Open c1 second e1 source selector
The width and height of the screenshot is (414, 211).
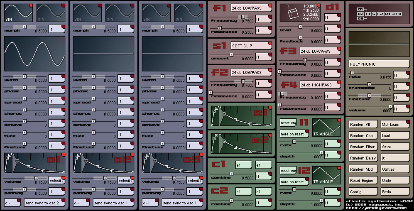(x=264, y=165)
